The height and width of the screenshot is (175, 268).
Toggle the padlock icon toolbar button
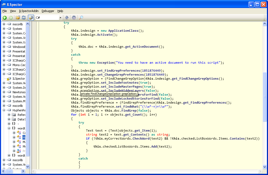pyautogui.click(x=31, y=18)
